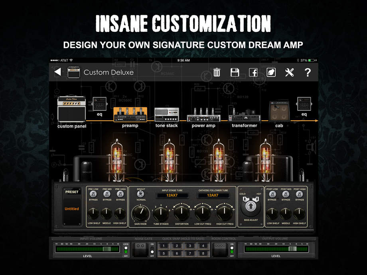Save amp using floppy disk icon
This screenshot has width=367, height=275.
[x=235, y=72]
